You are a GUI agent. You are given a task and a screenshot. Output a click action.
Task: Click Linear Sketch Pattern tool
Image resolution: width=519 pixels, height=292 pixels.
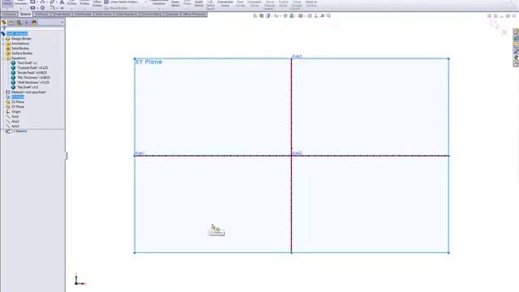point(121,2)
